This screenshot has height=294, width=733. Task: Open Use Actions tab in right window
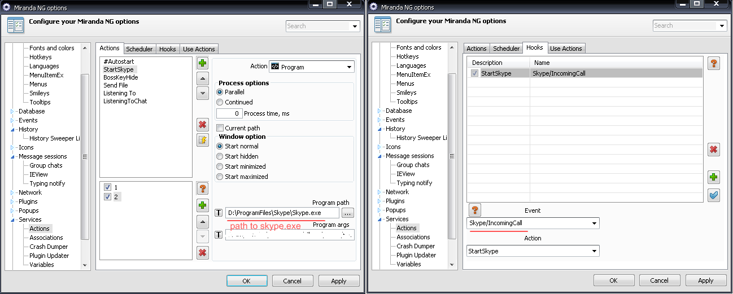[x=566, y=49]
